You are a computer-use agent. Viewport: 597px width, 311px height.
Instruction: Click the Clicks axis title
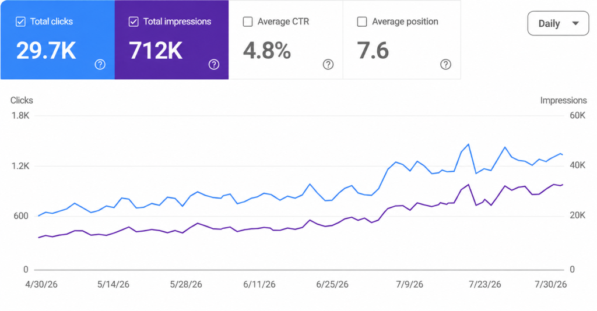[22, 100]
